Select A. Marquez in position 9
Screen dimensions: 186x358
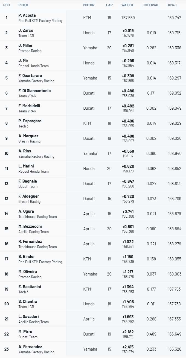click(28, 136)
